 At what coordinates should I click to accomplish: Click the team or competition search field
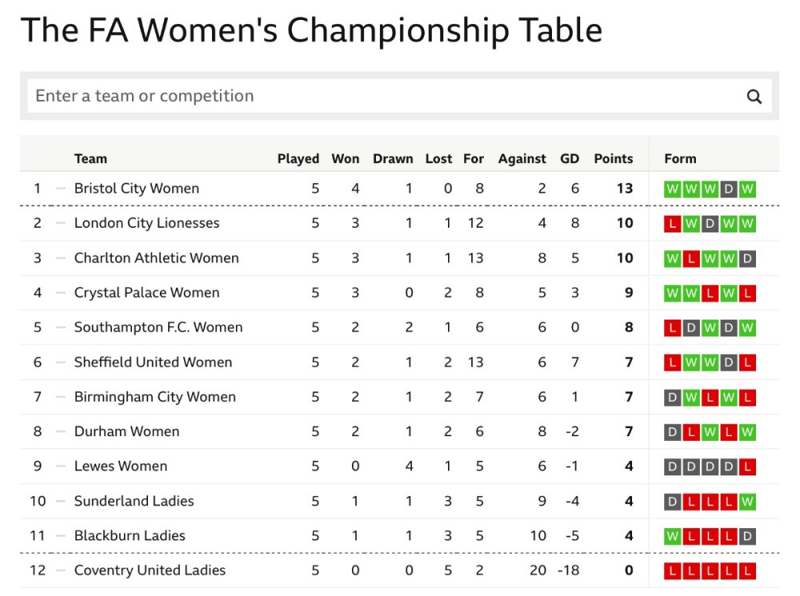(x=384, y=97)
